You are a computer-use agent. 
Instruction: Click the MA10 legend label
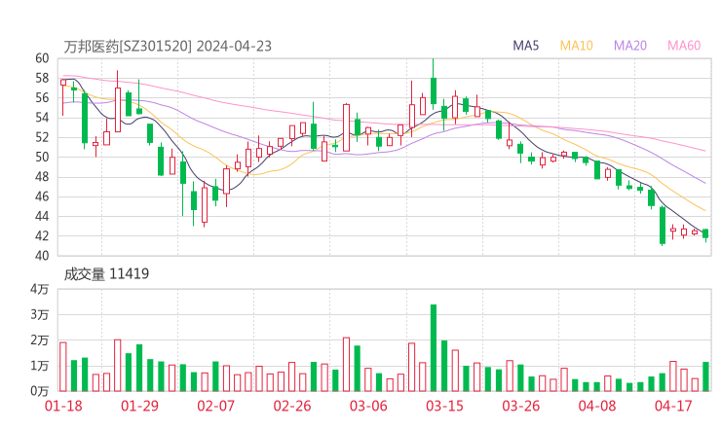coord(576,46)
